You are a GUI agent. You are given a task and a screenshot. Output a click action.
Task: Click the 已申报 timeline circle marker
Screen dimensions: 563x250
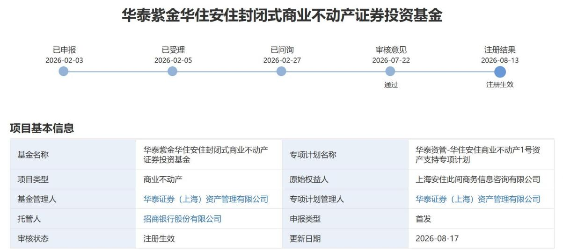64,71
